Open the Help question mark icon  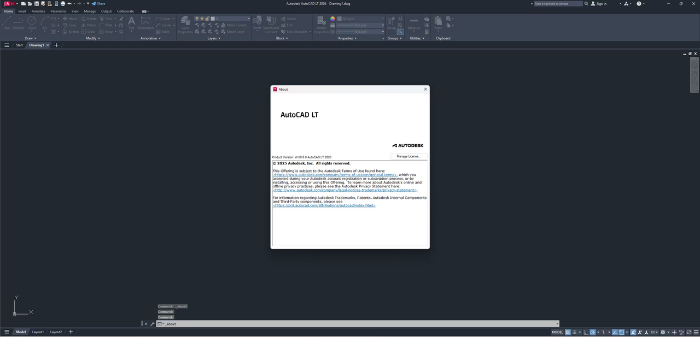638,3
